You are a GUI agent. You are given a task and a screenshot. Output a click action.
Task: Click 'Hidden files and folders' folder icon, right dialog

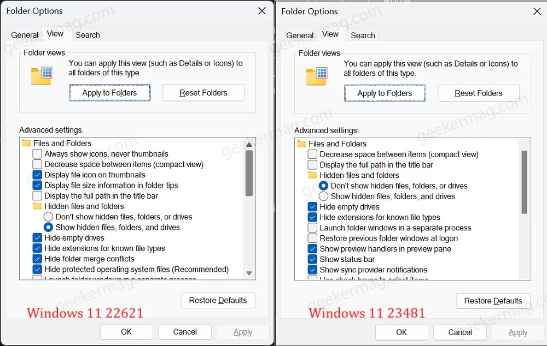tap(312, 175)
